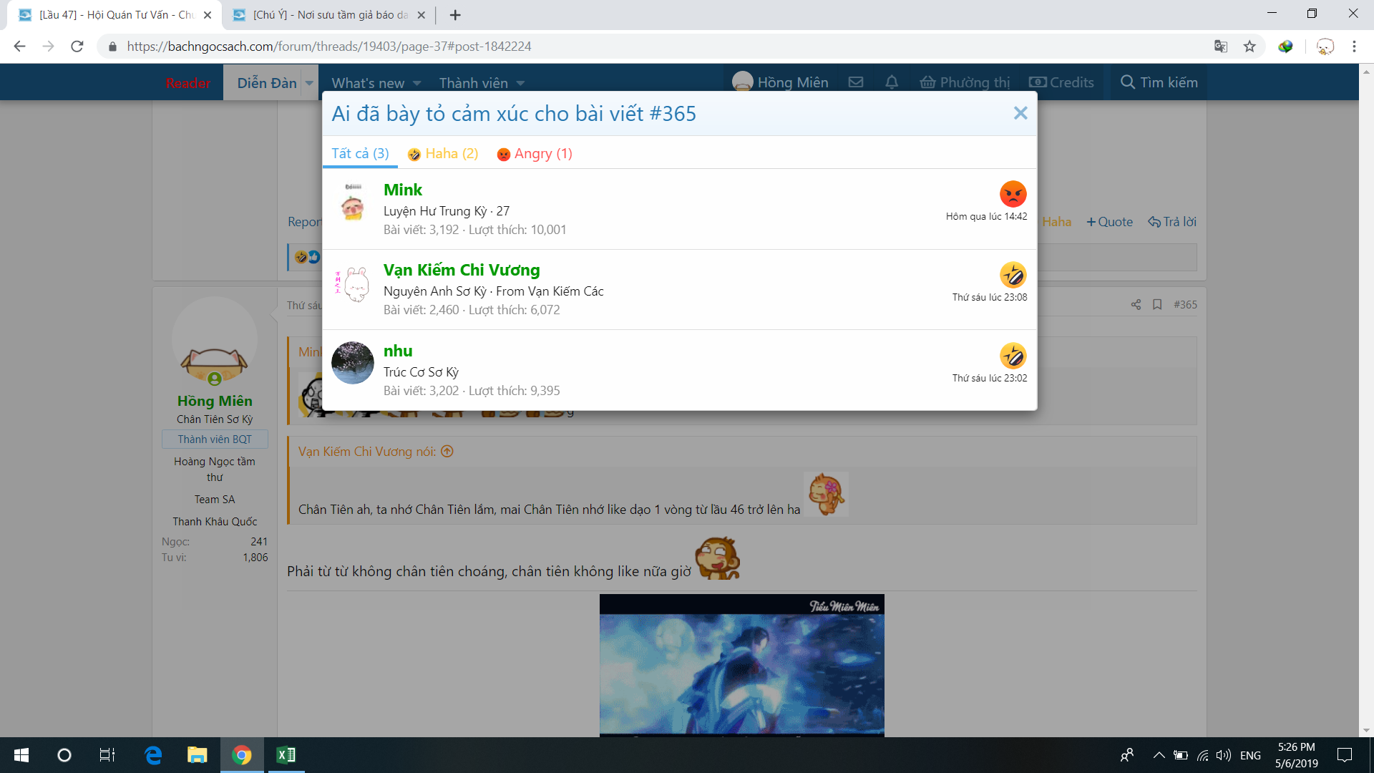Open Vạn Kiếm Chi Vương's profile link

point(461,270)
